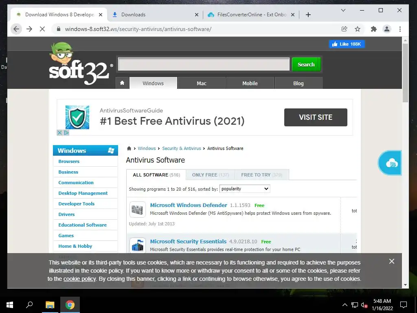The width and height of the screenshot is (417, 313).
Task: Open the Chrome profile avatar icon
Action: (x=387, y=29)
